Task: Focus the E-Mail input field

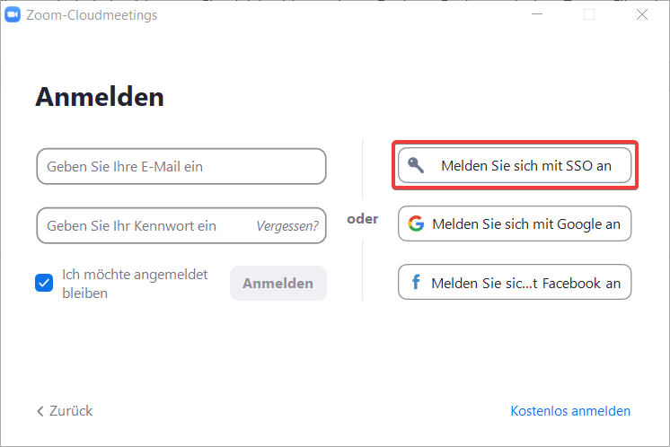Action: (181, 167)
